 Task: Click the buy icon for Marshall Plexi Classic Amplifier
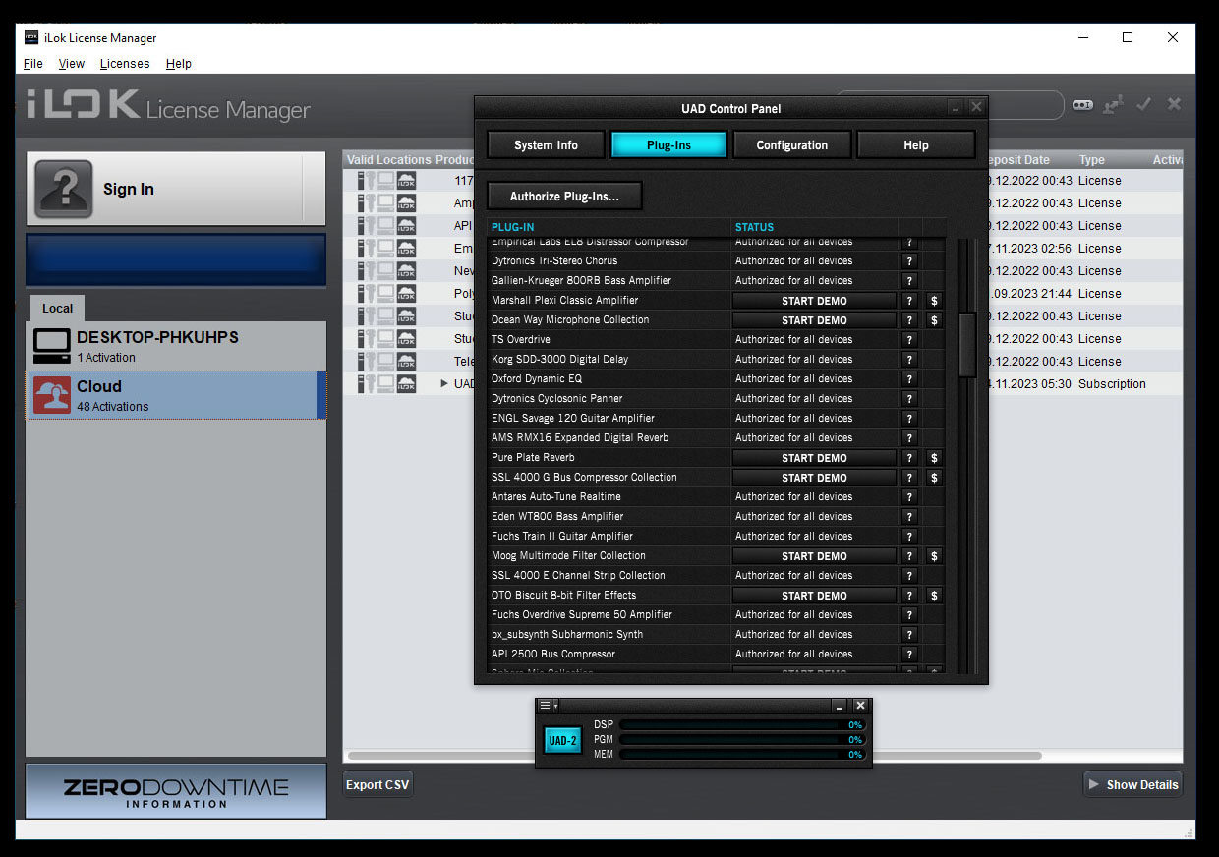pyautogui.click(x=934, y=301)
